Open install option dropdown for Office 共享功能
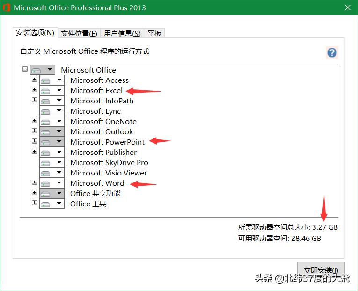The height and width of the screenshot is (291, 358). [x=52, y=193]
